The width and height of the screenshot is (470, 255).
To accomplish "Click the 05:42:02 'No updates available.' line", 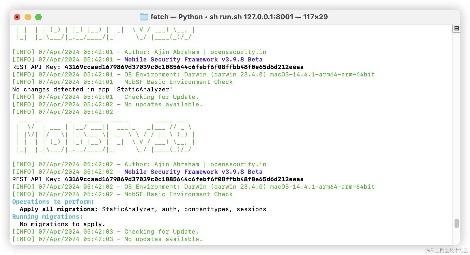I will (107, 104).
